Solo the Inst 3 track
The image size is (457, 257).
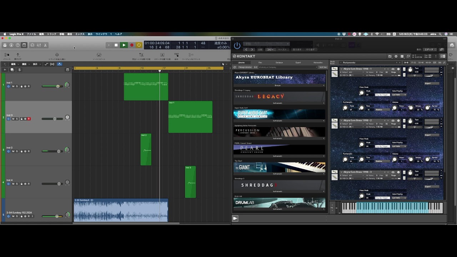point(17,119)
